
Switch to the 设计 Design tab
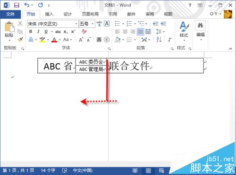67,14
